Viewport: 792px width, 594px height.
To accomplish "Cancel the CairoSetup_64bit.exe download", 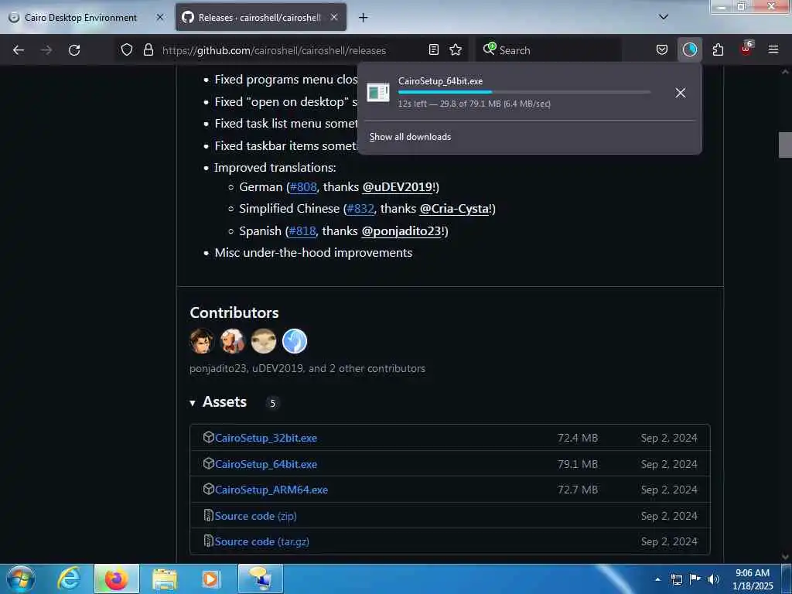I will point(681,93).
